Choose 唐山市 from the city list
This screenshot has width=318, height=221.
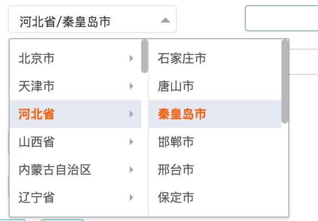point(176,86)
